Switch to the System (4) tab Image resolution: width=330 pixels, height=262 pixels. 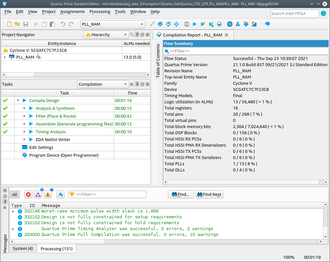23,248
